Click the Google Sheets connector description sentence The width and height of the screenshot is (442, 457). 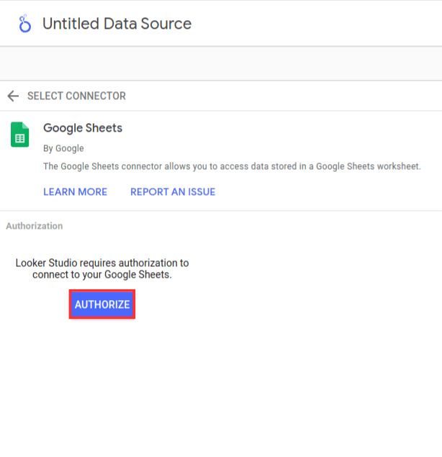point(216,166)
